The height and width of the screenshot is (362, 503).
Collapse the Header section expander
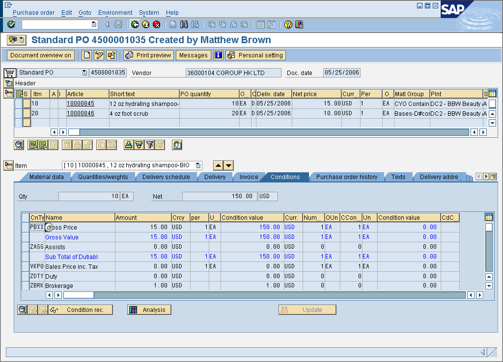point(9,83)
